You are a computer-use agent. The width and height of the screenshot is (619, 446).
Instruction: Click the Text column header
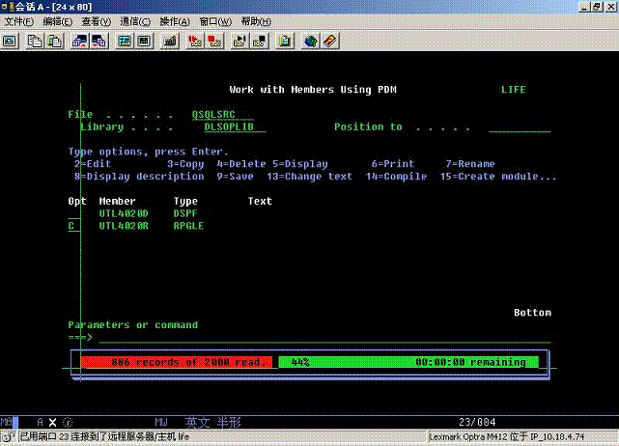coord(260,202)
